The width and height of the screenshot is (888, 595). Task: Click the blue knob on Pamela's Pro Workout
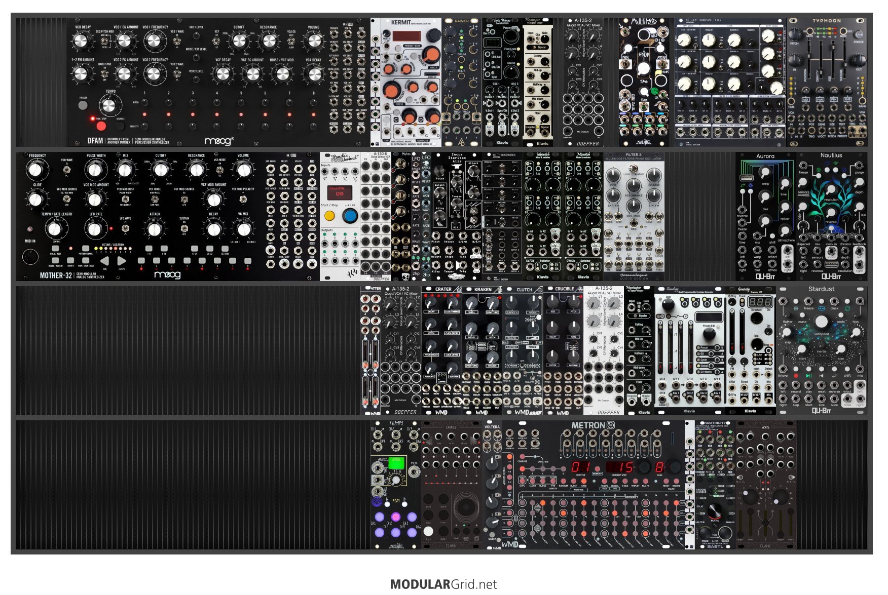[350, 216]
